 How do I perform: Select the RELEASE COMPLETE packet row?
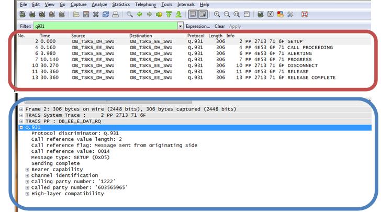pyautogui.click(x=194, y=77)
